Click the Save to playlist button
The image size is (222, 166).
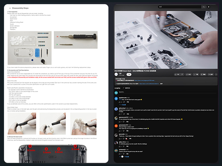coord(211,74)
